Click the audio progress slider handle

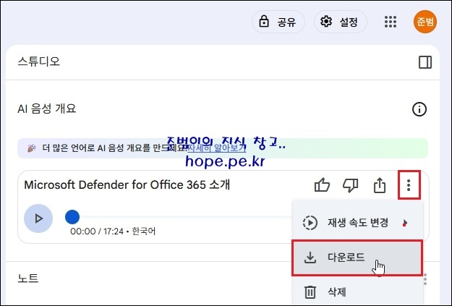(72, 217)
